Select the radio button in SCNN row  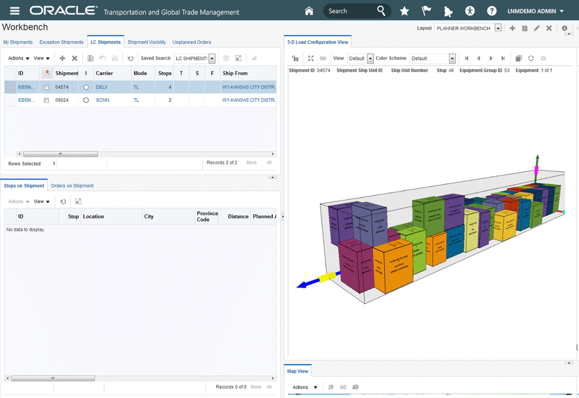(x=86, y=100)
